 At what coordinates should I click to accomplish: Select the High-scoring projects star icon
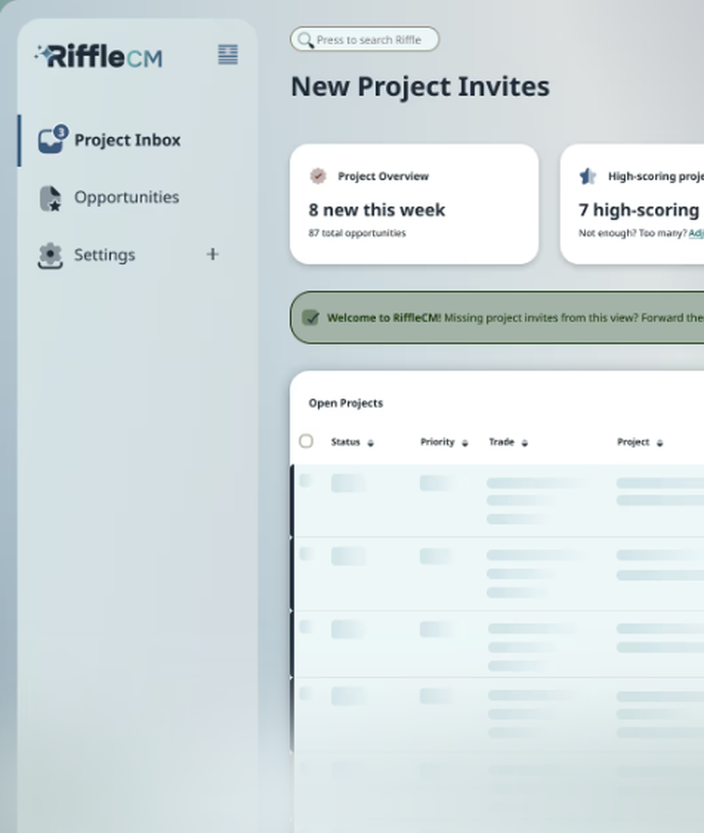(x=589, y=176)
